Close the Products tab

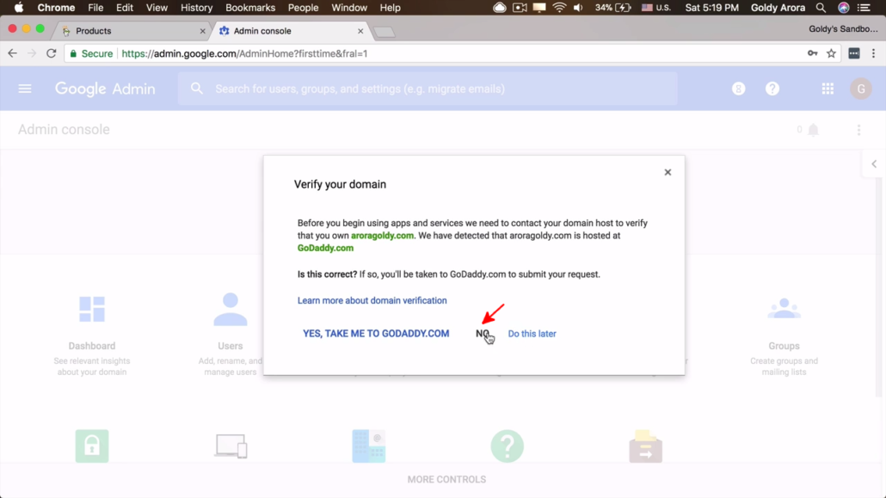pos(203,31)
